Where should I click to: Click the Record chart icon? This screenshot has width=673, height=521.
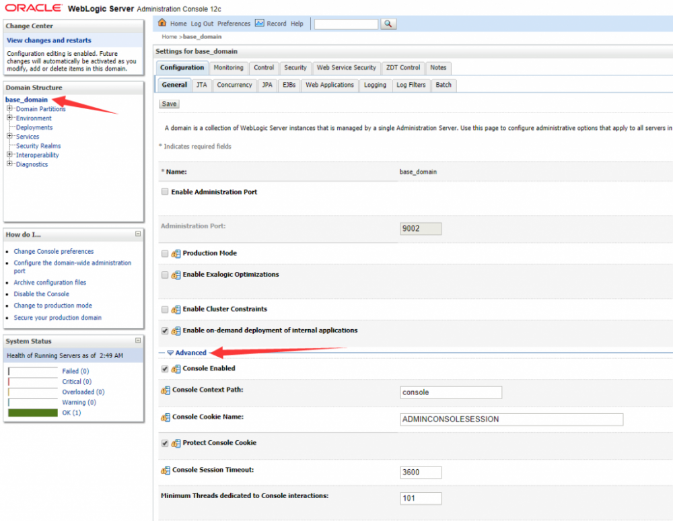[259, 23]
